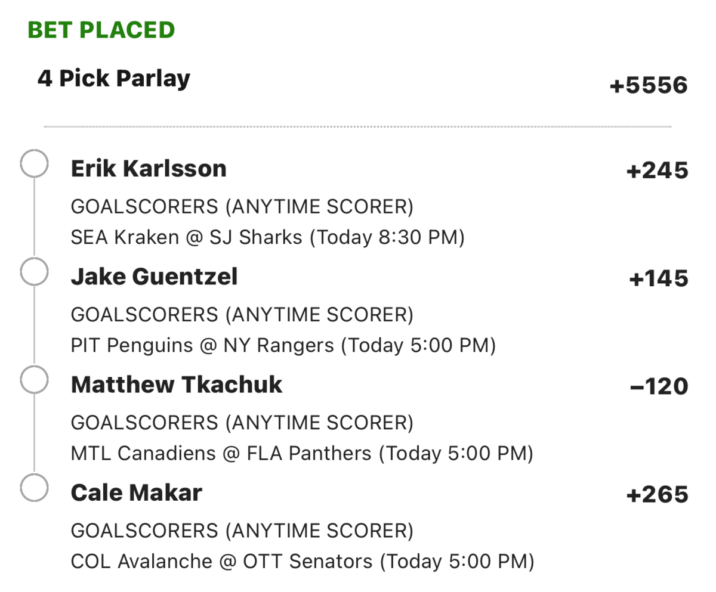The image size is (716, 592).
Task: Tap the +145 odds for Guentzel
Action: click(x=659, y=279)
